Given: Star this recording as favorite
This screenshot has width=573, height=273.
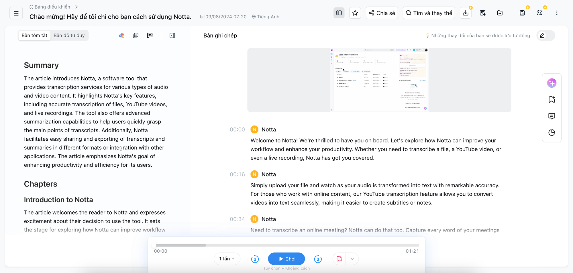Looking at the screenshot, I should click(355, 13).
